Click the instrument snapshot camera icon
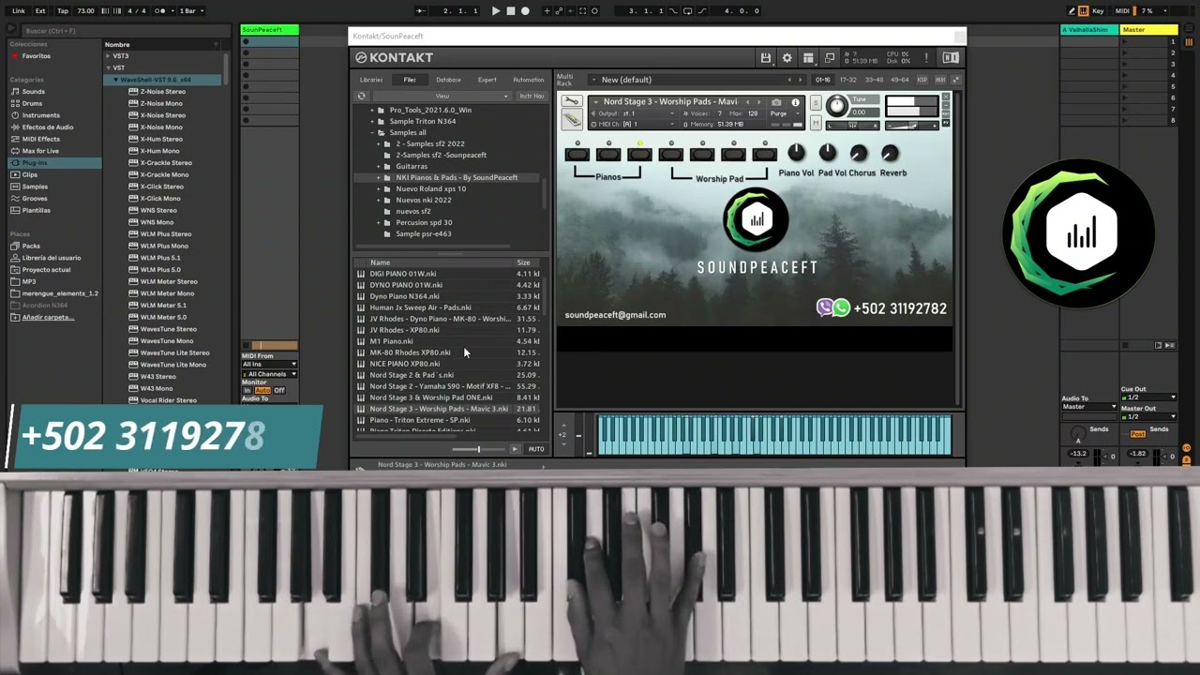Image resolution: width=1200 pixels, height=675 pixels. coord(776,102)
